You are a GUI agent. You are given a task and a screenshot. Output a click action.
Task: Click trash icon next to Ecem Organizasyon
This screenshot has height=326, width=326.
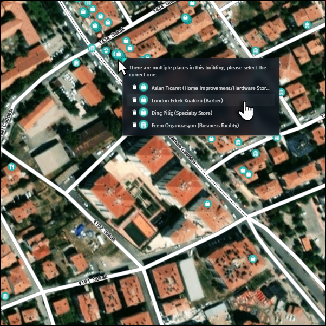coord(134,125)
